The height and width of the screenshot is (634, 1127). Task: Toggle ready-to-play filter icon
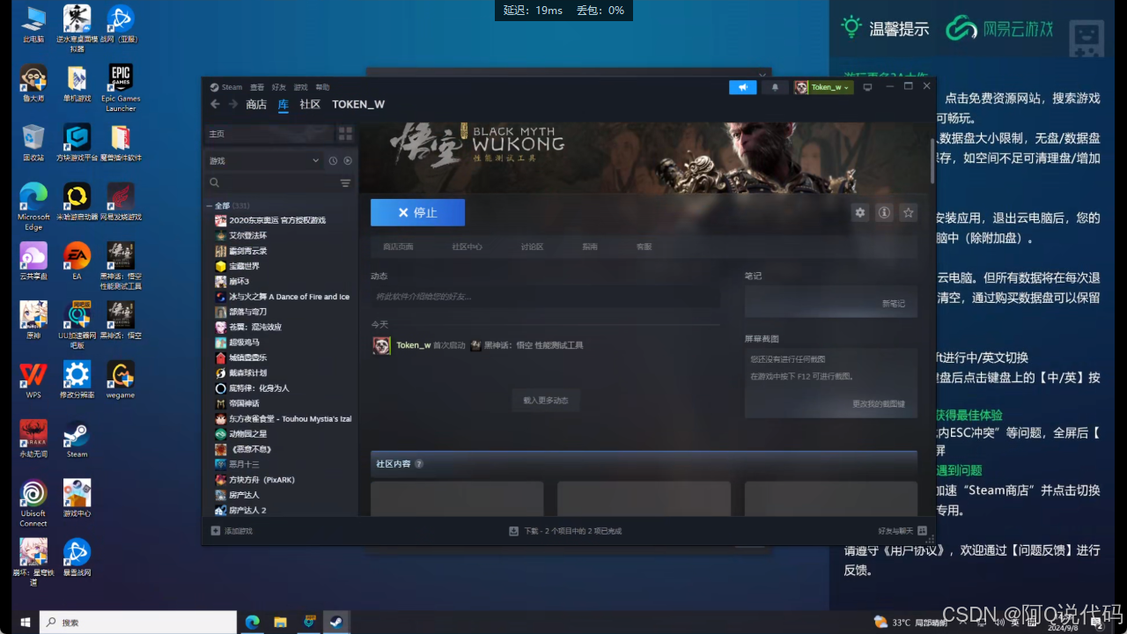click(348, 161)
